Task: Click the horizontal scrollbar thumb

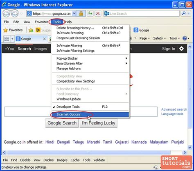Action: (x=89, y=152)
